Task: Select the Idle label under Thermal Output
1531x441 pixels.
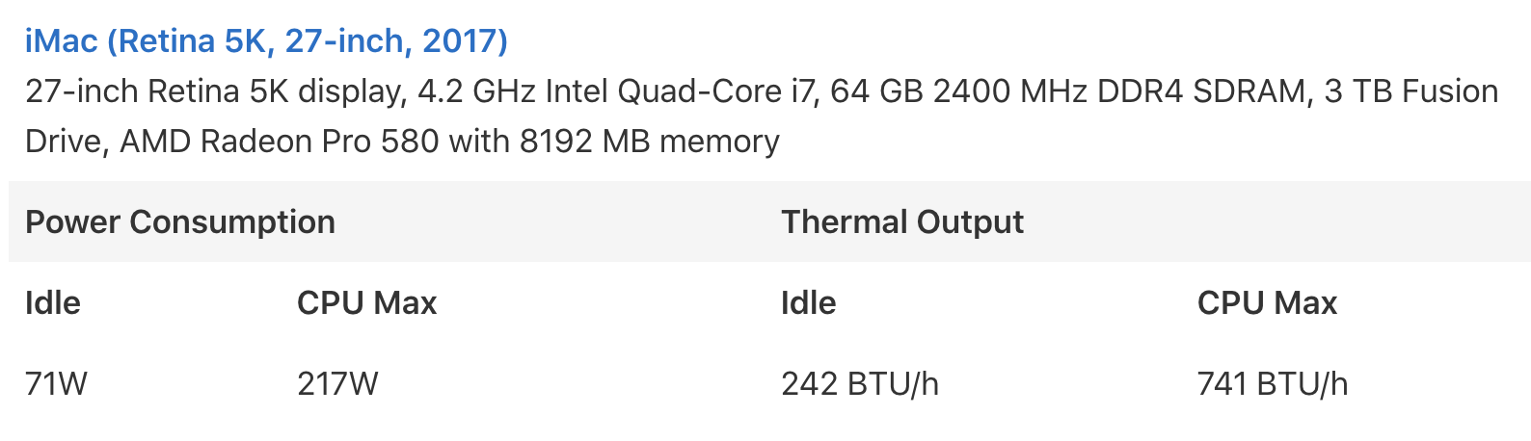Action: click(809, 303)
